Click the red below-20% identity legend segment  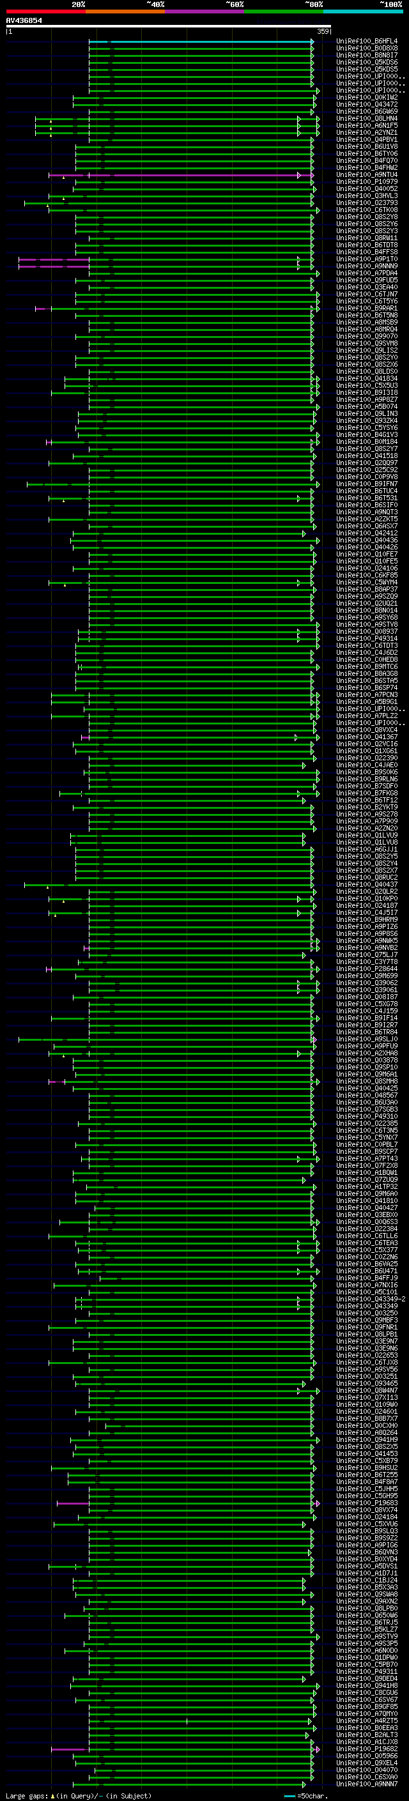click(x=45, y=11)
